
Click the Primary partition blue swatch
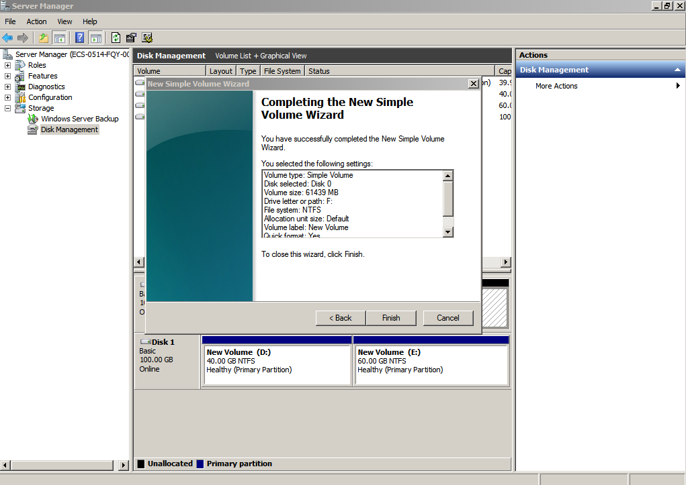(x=200, y=464)
